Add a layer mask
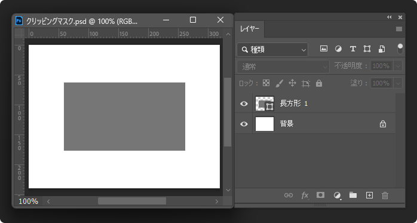The width and height of the screenshot is (417, 223). pos(320,195)
